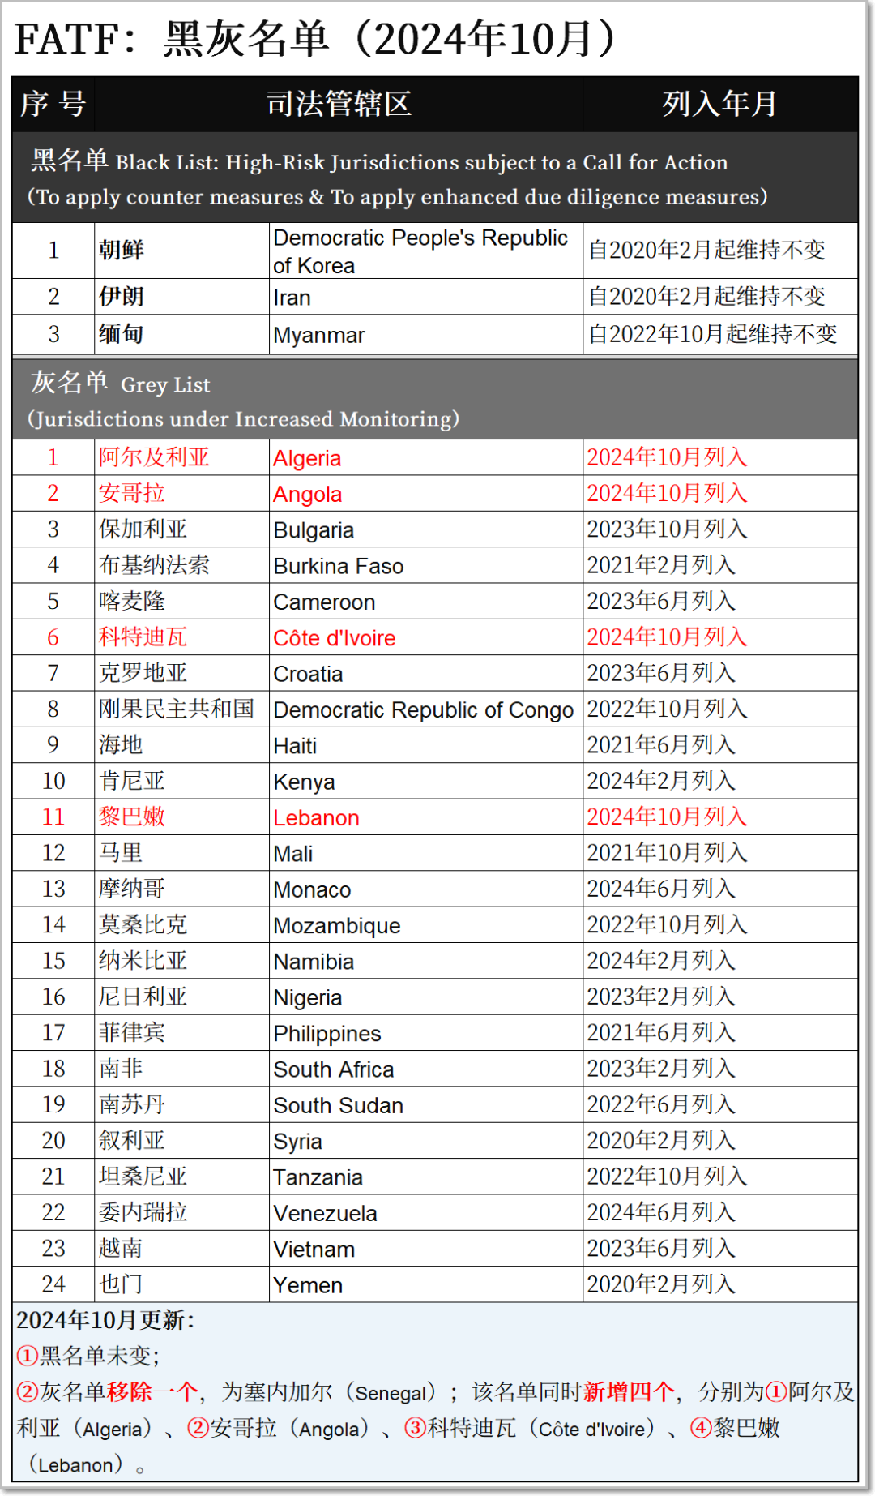Select the 'Yemen' cell
Image resolution: width=875 pixels, height=1496 pixels.
click(x=426, y=1284)
